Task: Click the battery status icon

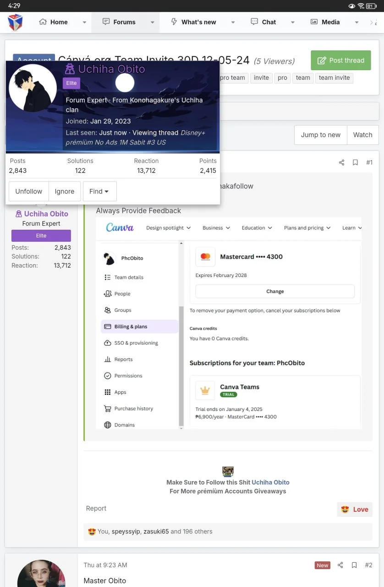Action: [x=371, y=6]
